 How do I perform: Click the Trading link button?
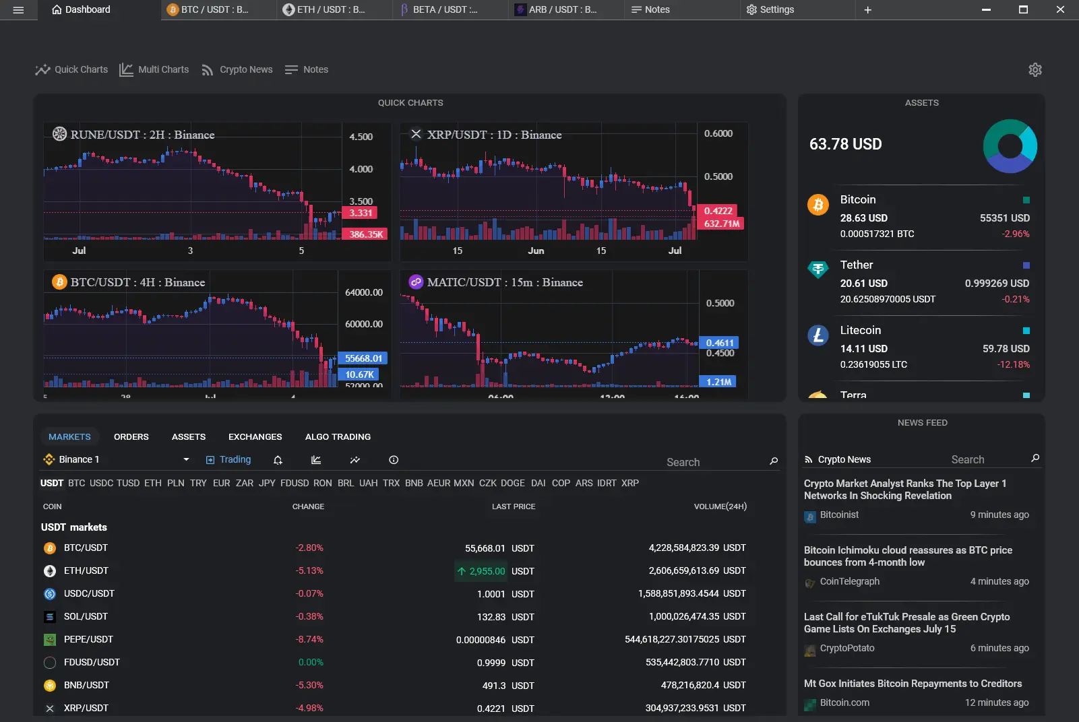pyautogui.click(x=228, y=459)
